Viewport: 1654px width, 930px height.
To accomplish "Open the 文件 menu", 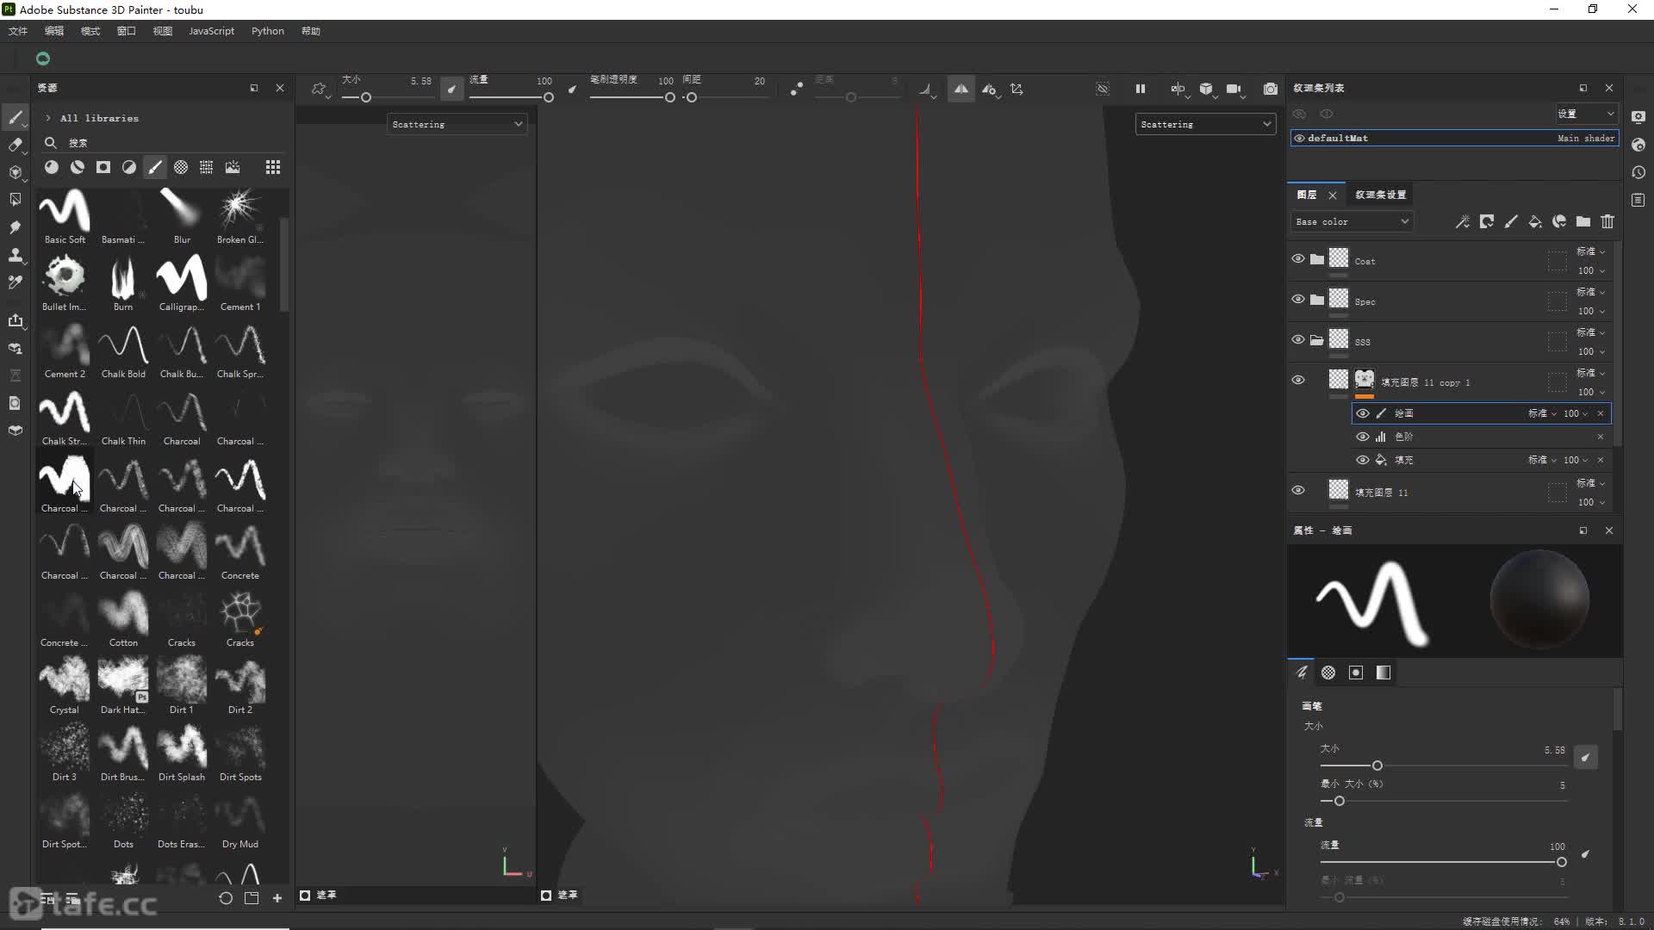I will [18, 31].
